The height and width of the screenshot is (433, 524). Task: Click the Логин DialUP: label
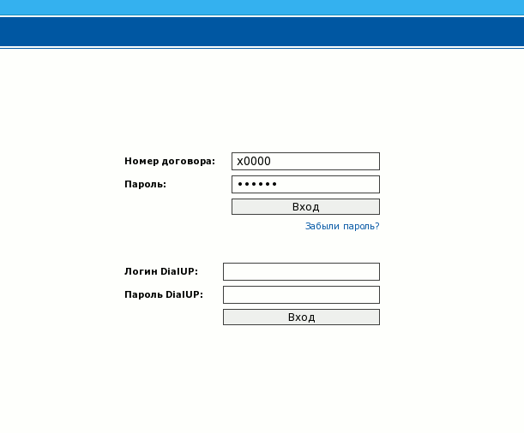point(161,271)
